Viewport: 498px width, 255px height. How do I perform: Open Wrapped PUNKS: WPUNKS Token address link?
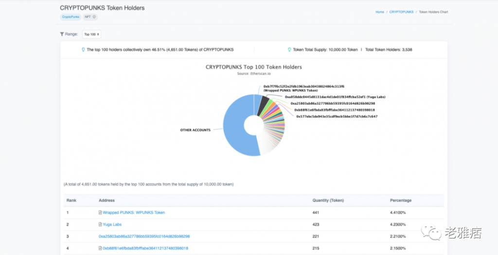(x=134, y=212)
